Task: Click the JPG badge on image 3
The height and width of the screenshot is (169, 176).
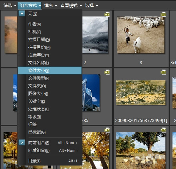Action: point(163,14)
